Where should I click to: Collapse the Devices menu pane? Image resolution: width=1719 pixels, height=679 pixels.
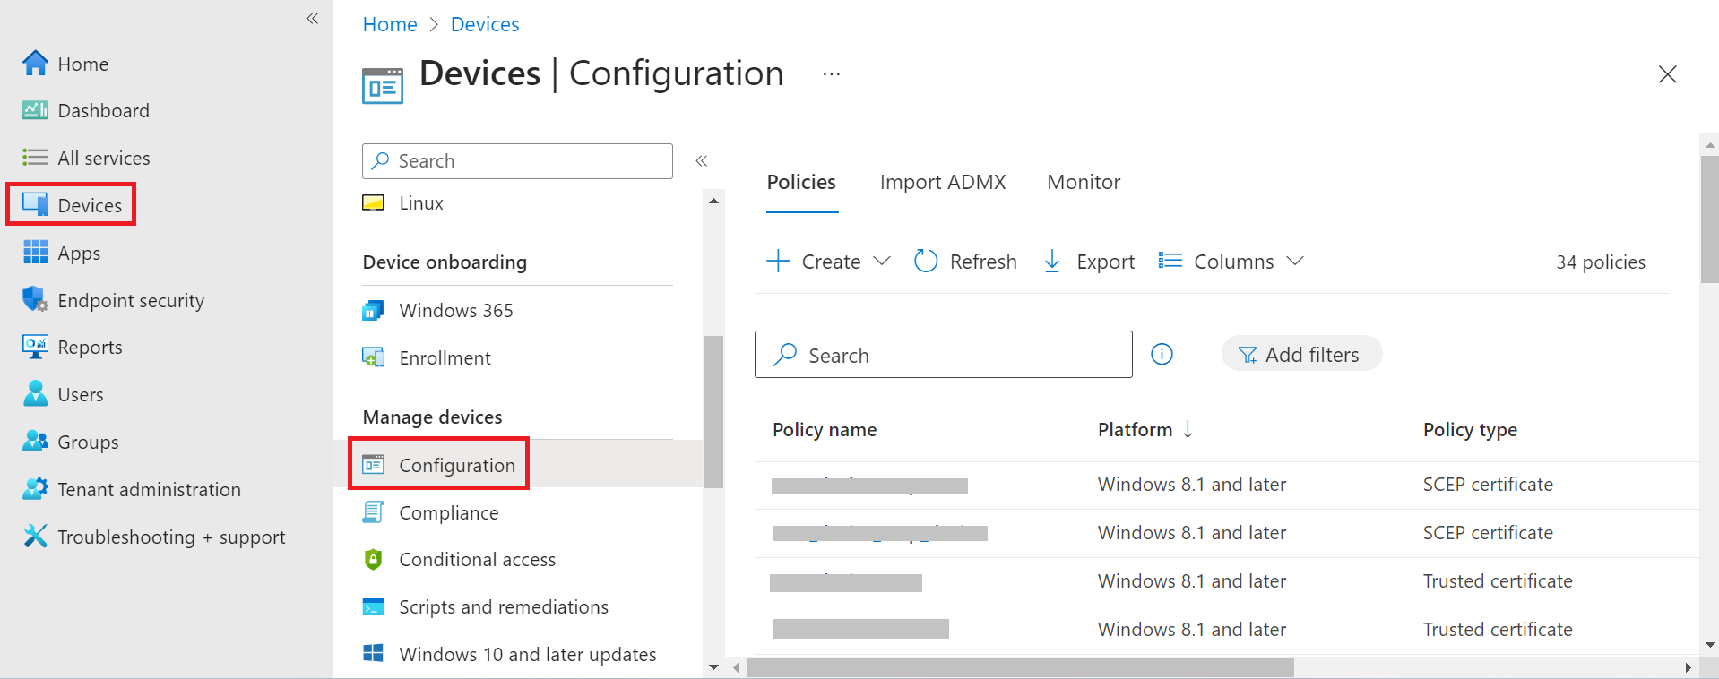702,161
